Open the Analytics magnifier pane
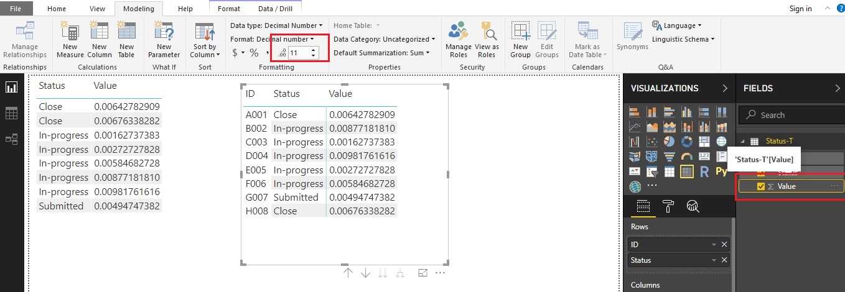 (692, 206)
